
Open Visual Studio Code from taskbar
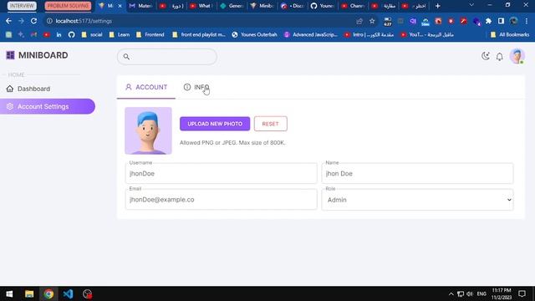(68, 293)
